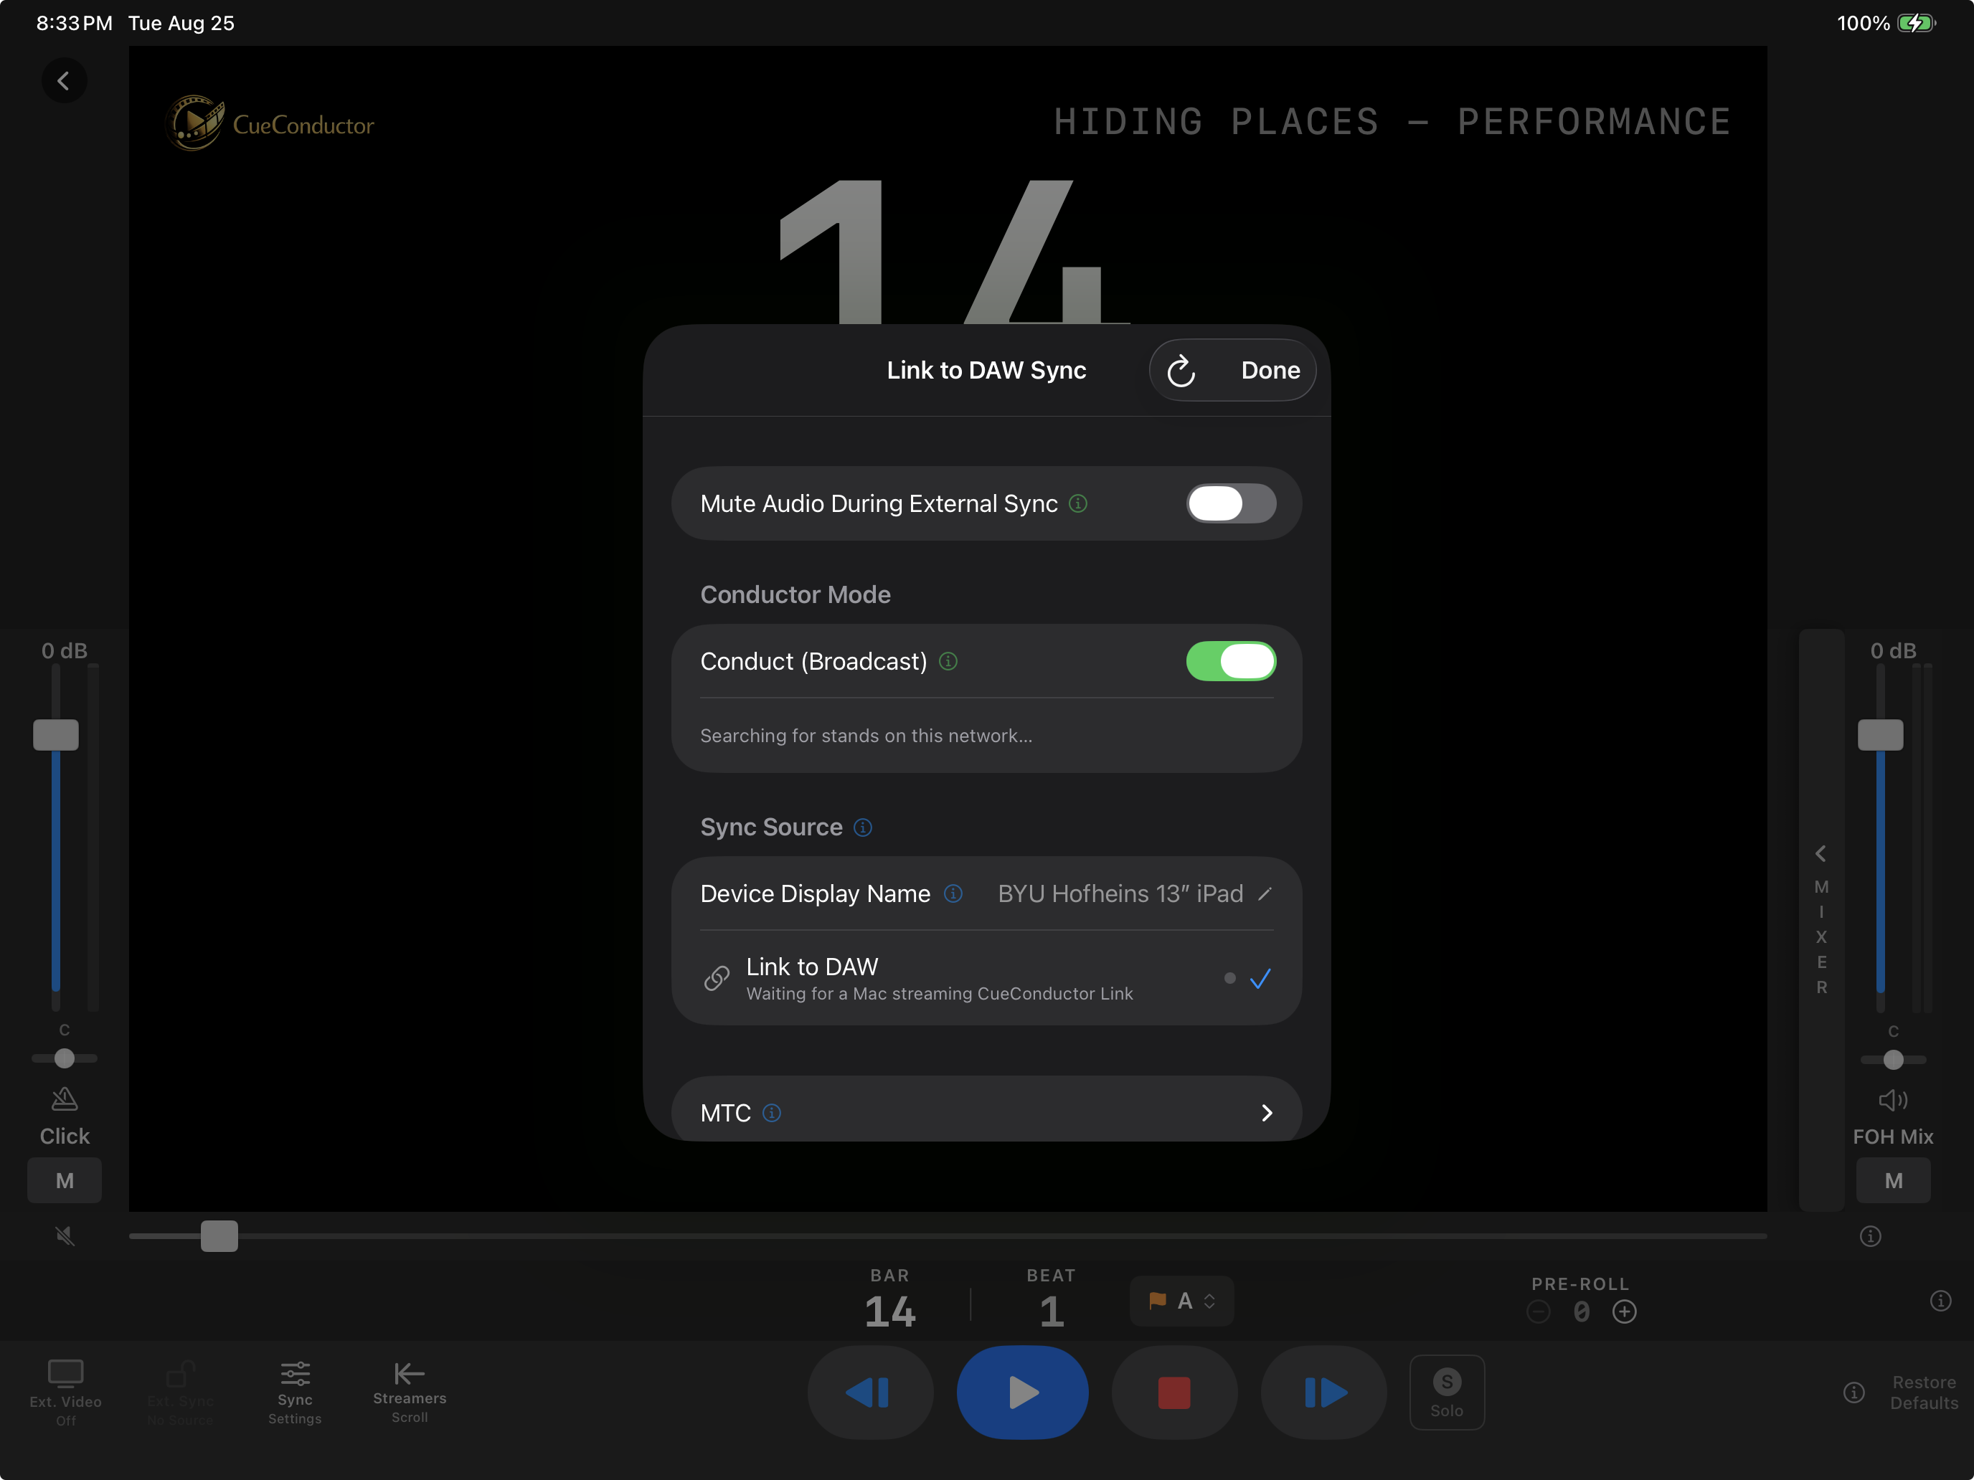Turn off the Conduct (Broadcast) switch
Screen dimensions: 1974x1480
[1231, 661]
